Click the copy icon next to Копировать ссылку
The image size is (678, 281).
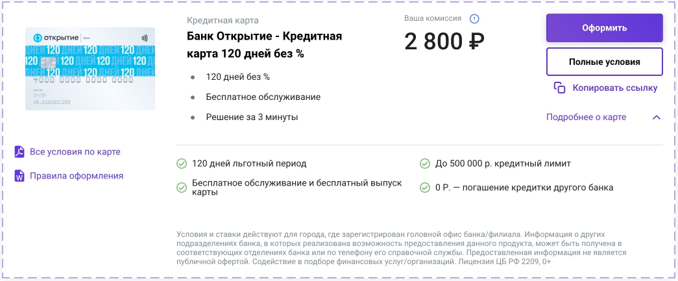point(559,88)
